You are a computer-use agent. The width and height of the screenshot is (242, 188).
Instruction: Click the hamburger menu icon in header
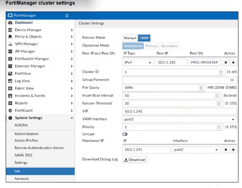67,15
